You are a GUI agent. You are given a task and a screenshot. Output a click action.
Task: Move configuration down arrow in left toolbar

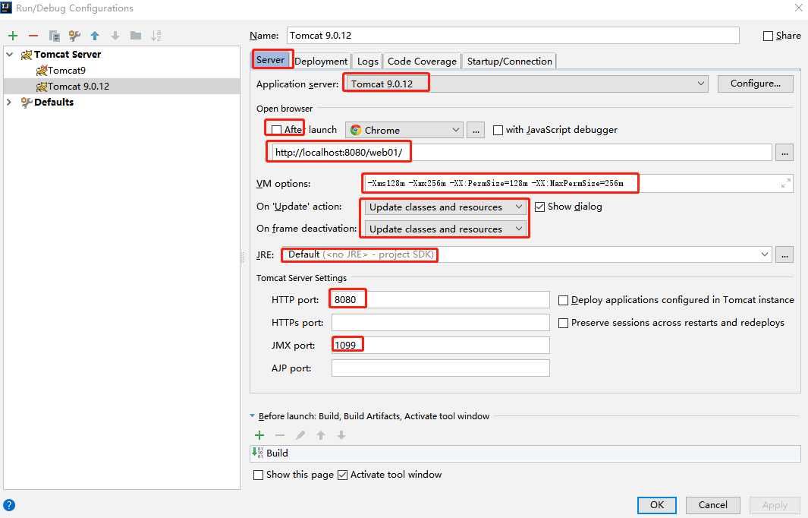115,36
